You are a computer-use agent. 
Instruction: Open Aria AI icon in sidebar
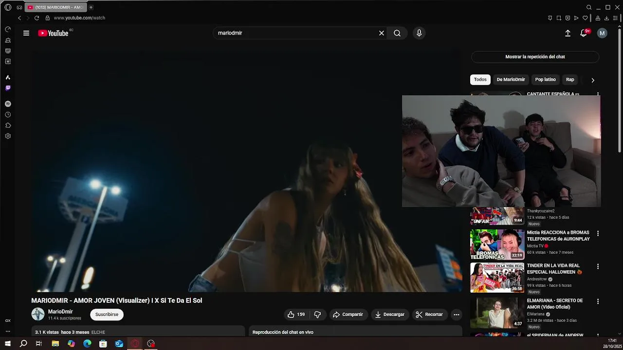8,77
